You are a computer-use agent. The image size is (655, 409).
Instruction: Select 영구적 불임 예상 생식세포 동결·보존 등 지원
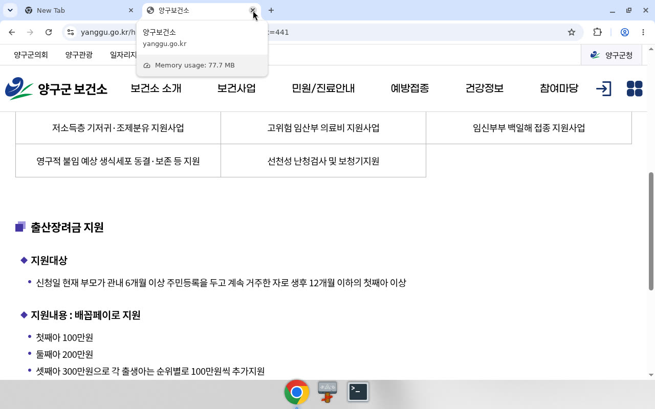coord(118,161)
